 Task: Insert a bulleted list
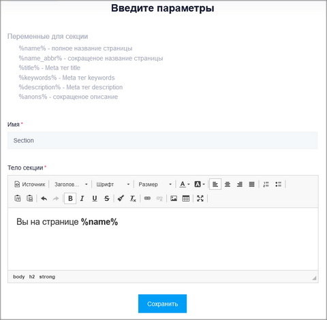click(x=278, y=185)
